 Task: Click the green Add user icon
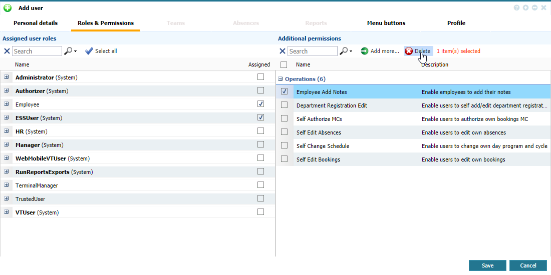(8, 8)
